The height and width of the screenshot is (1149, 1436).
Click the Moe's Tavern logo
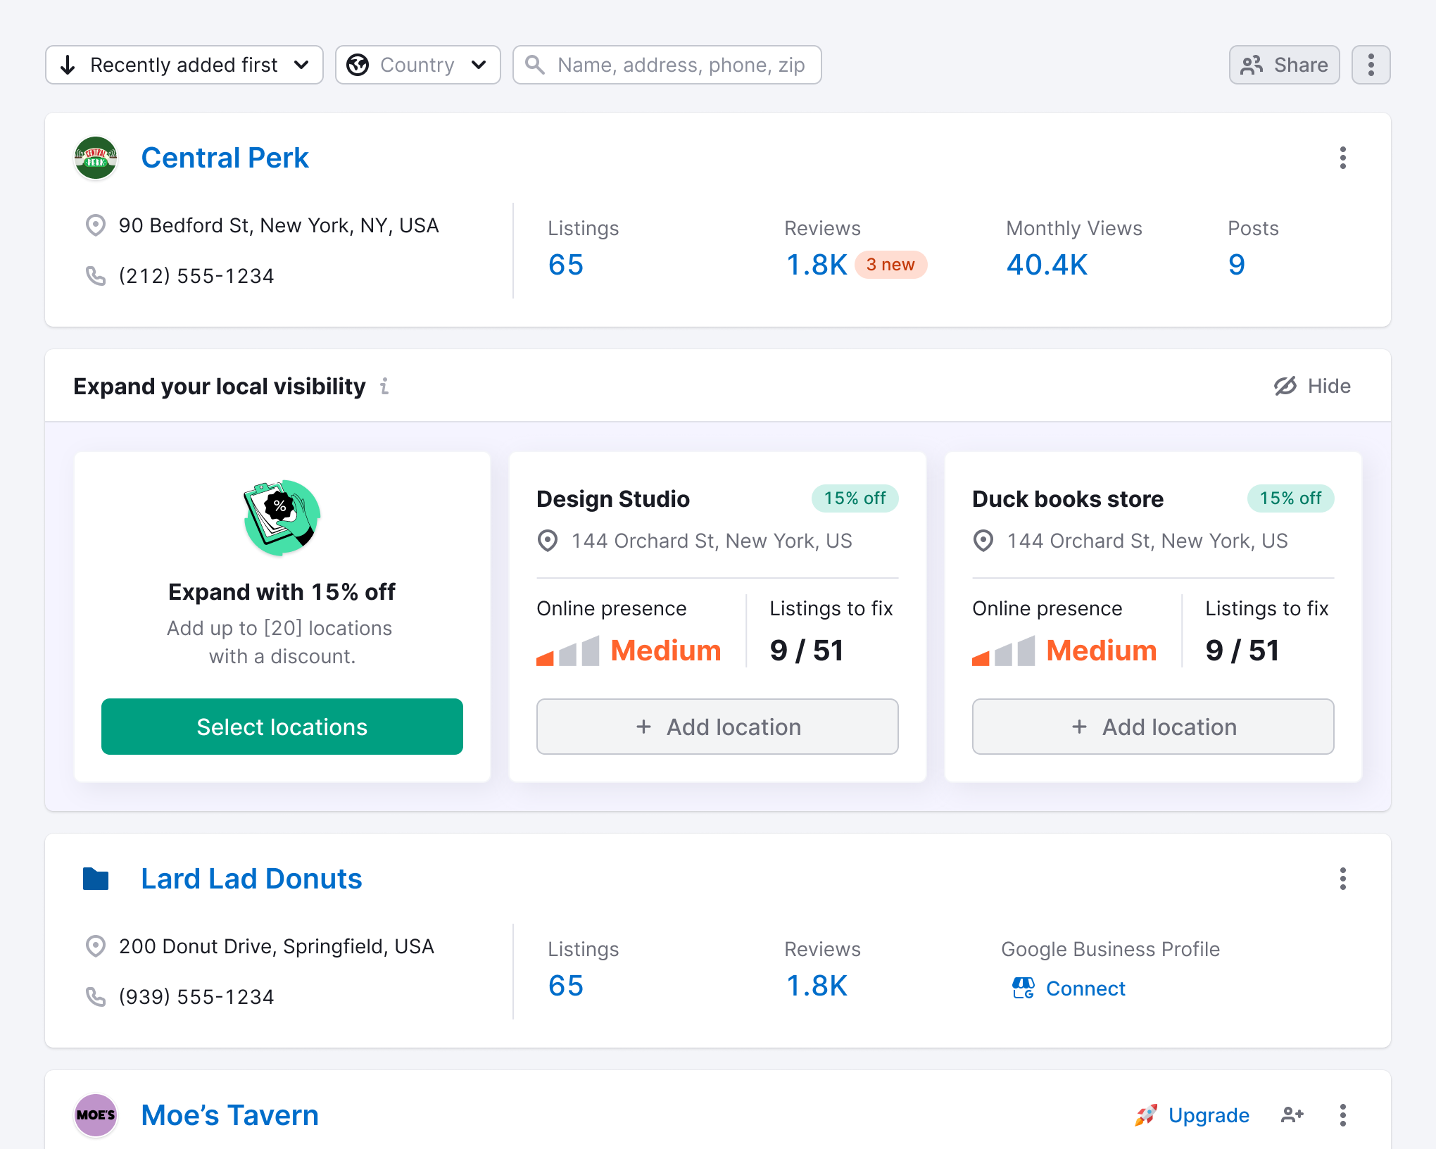(x=96, y=1115)
